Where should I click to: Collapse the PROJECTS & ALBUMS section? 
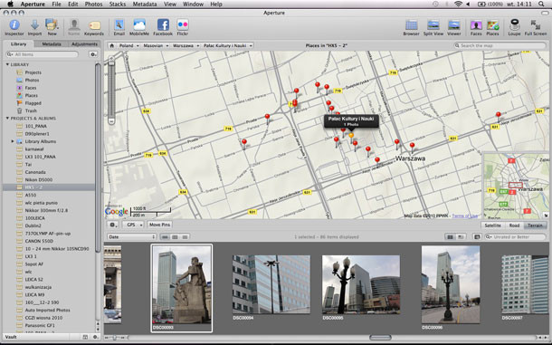point(7,118)
